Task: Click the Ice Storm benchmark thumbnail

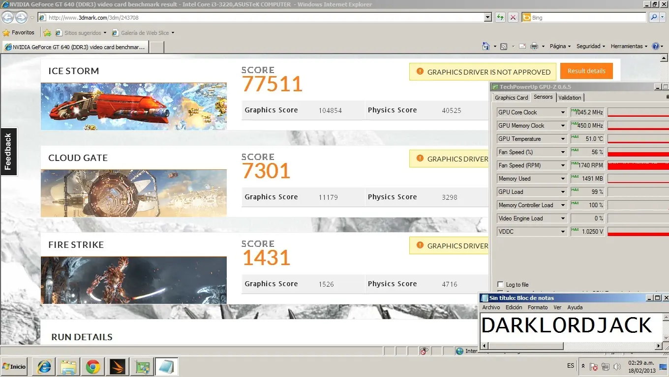Action: [x=134, y=106]
